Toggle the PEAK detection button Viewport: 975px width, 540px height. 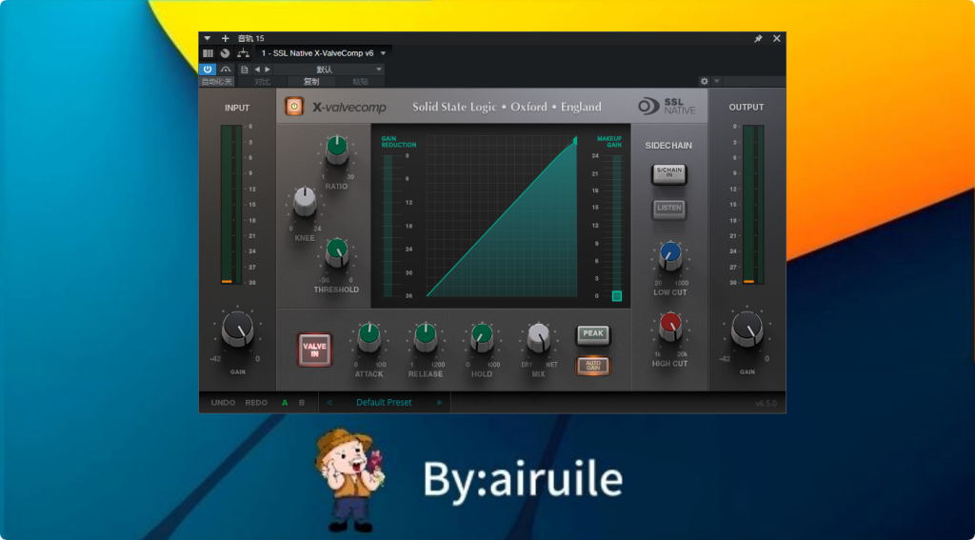593,334
